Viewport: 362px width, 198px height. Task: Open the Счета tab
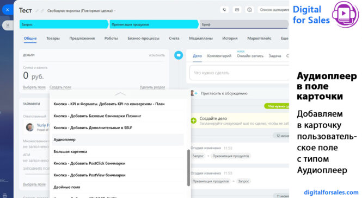point(174,39)
